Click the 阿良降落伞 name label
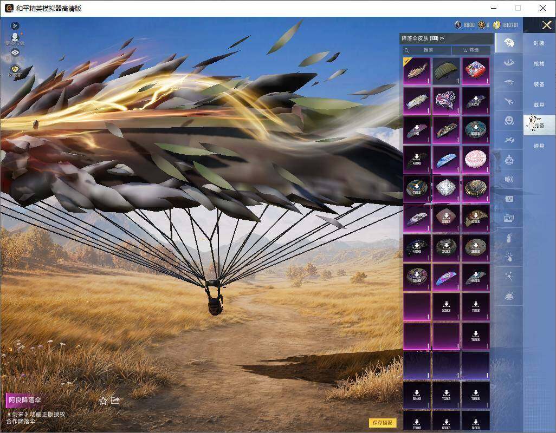This screenshot has height=433, width=556. (x=25, y=400)
